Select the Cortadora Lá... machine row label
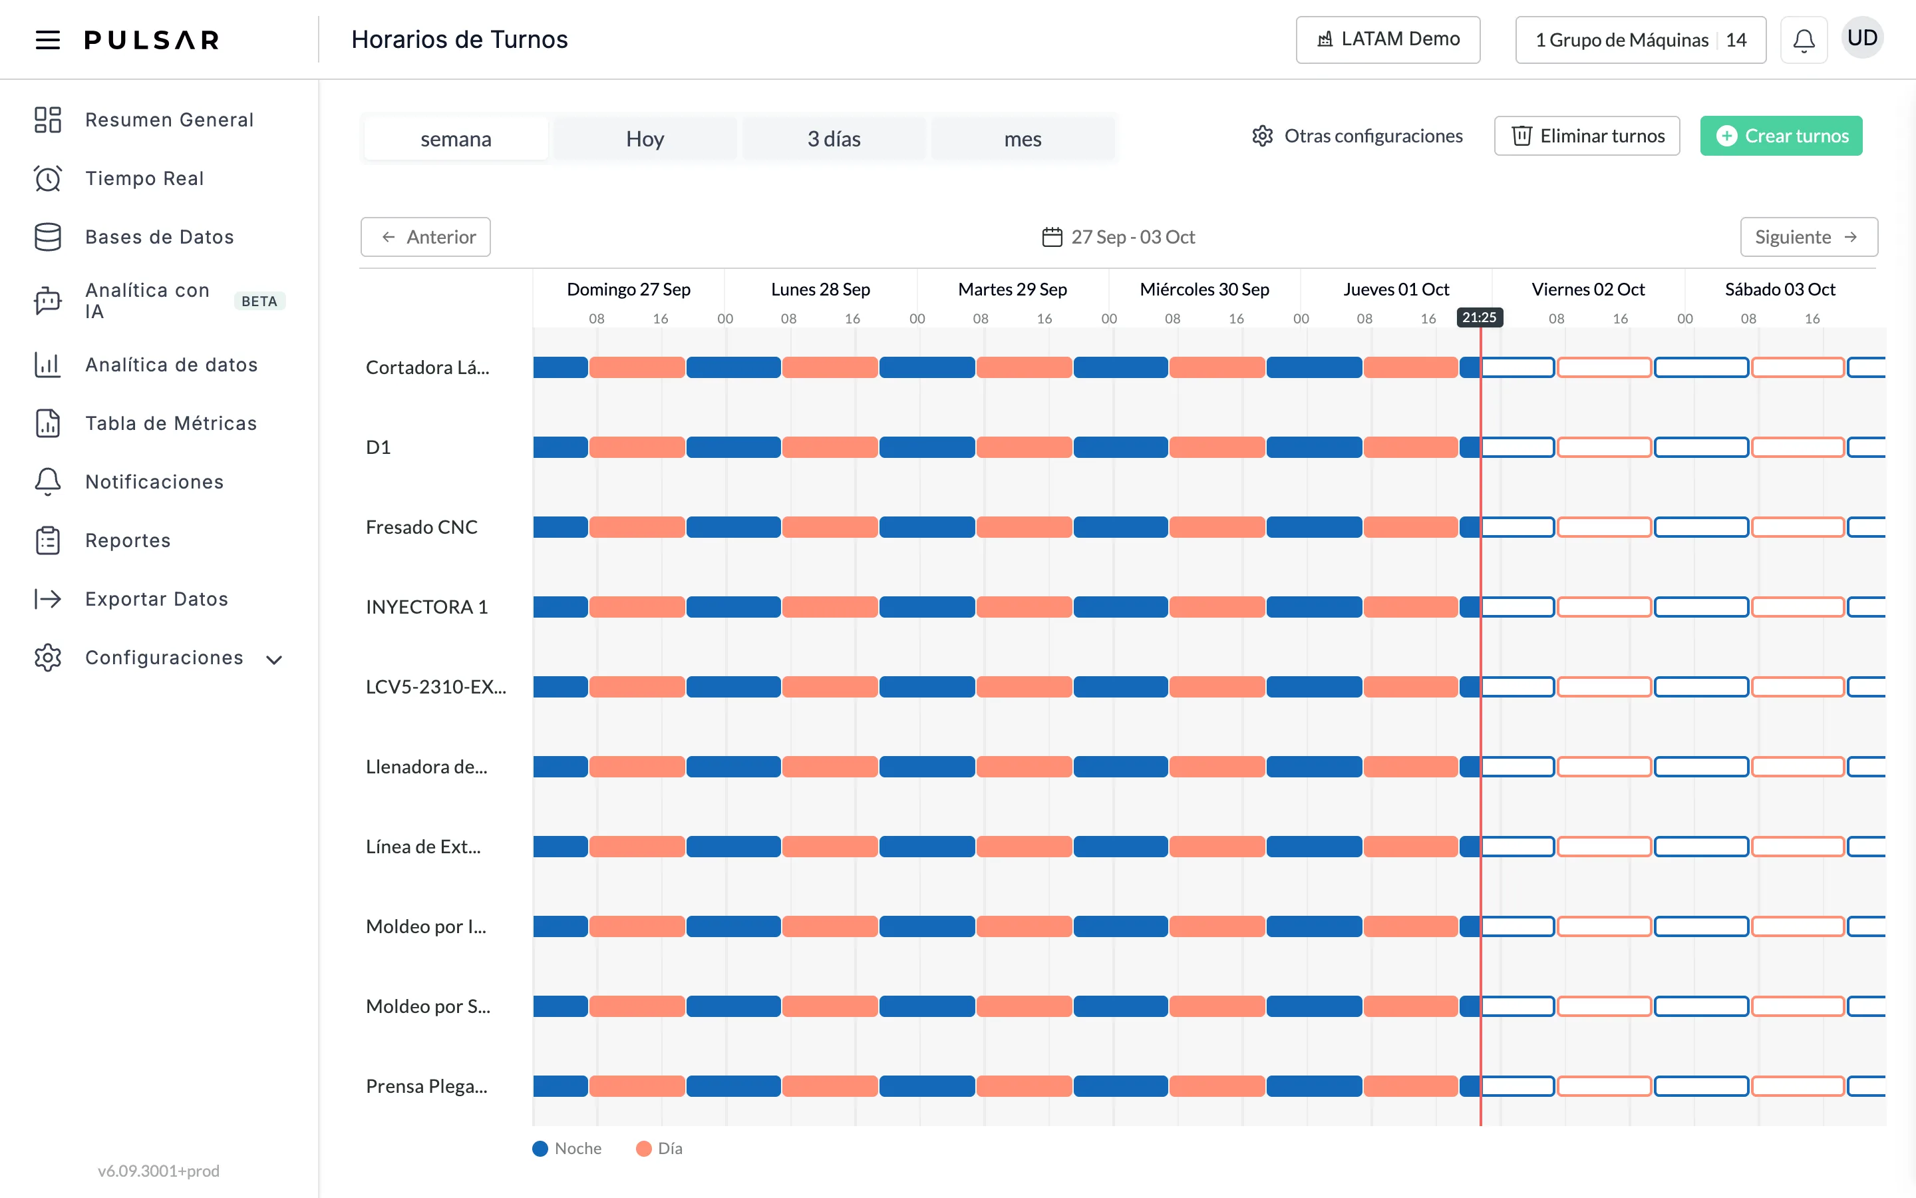Viewport: 1916px width, 1198px height. pos(428,367)
